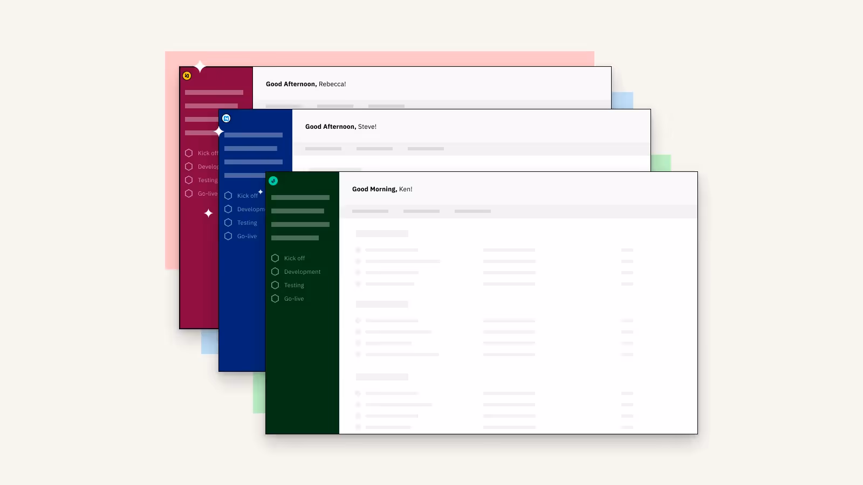Click the 'Good Afternoon, Rebecca!' greeting
The height and width of the screenshot is (485, 863).
click(306, 84)
